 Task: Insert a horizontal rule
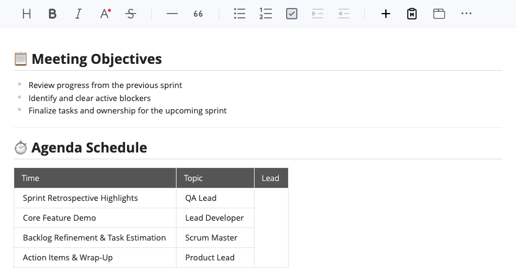172,14
